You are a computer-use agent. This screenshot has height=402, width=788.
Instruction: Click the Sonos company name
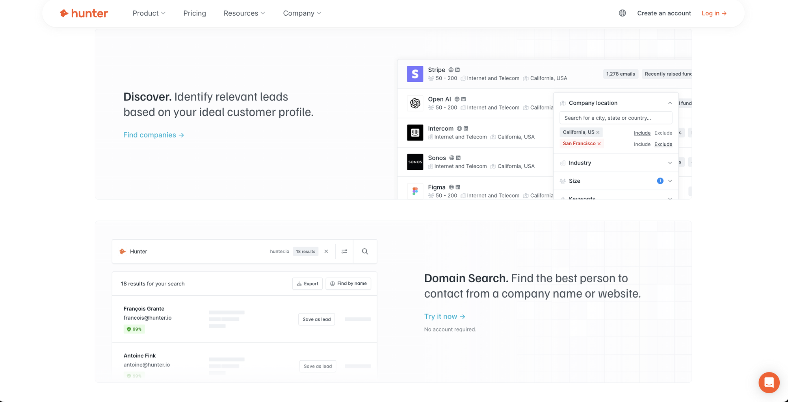click(437, 158)
